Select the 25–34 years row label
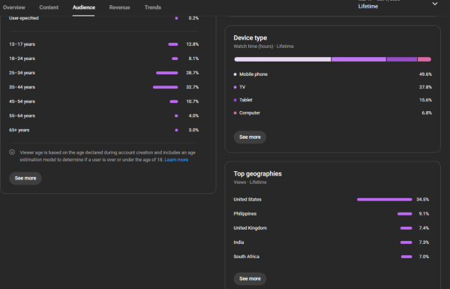Screen dimensions: 450x289 pyautogui.click(x=22, y=73)
